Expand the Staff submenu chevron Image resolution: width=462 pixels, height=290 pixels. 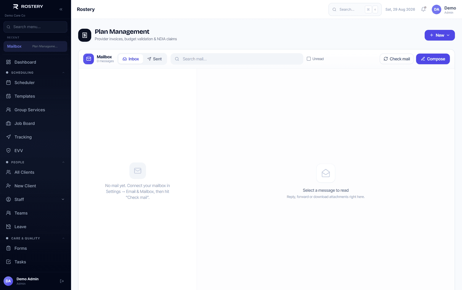(63, 199)
